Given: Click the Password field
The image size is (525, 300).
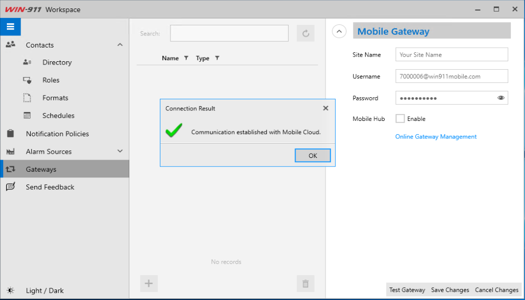Looking at the screenshot, I should pyautogui.click(x=452, y=98).
